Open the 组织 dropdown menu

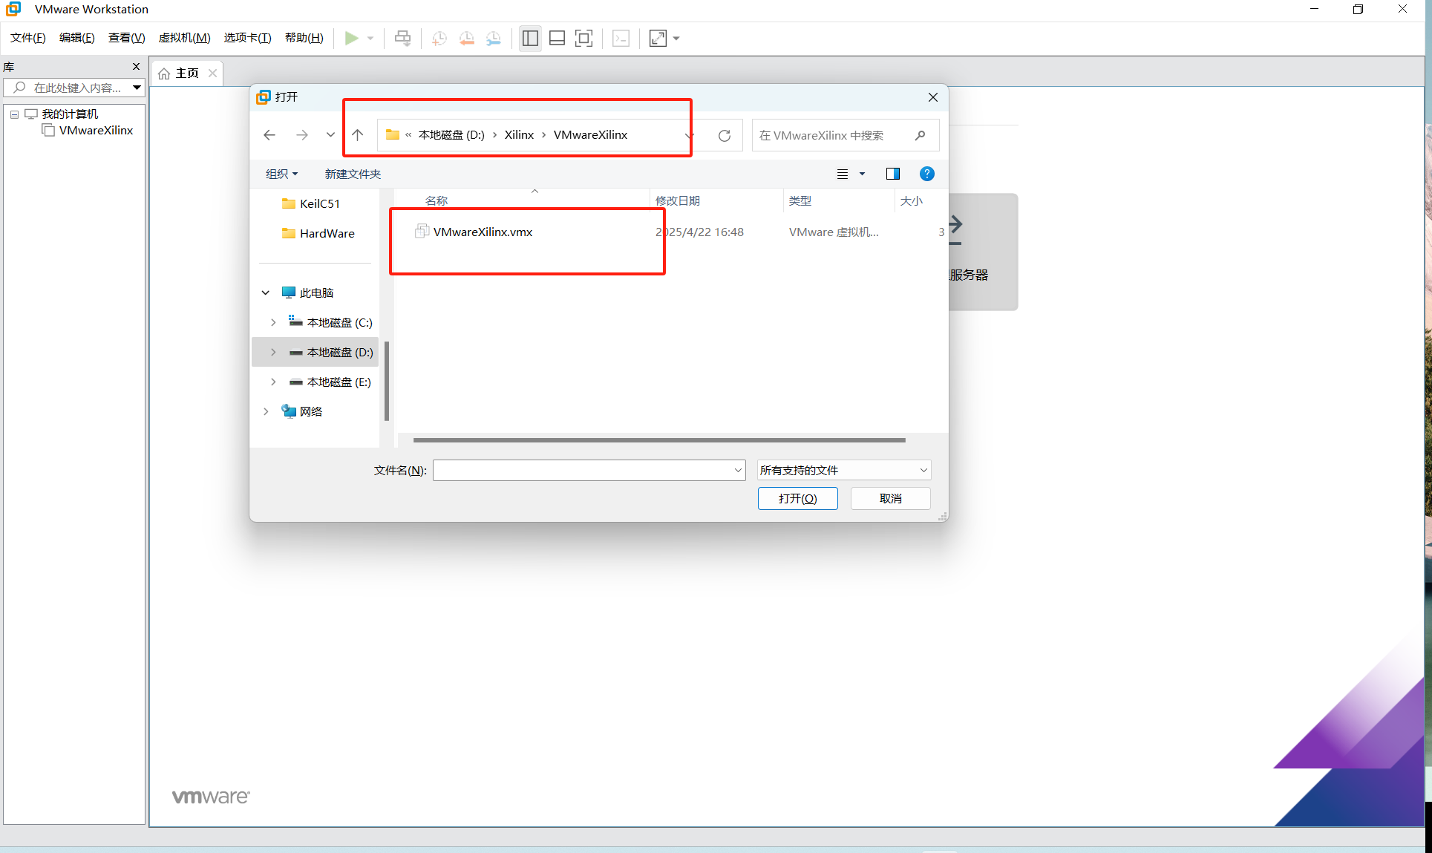(x=281, y=174)
